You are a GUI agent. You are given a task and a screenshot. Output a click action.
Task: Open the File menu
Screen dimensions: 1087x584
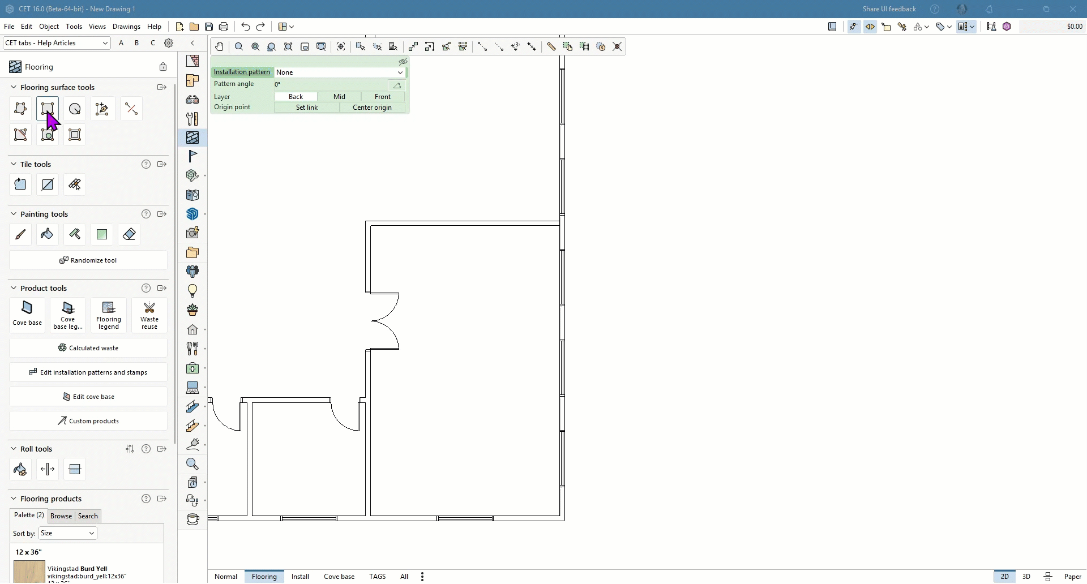pyautogui.click(x=9, y=27)
